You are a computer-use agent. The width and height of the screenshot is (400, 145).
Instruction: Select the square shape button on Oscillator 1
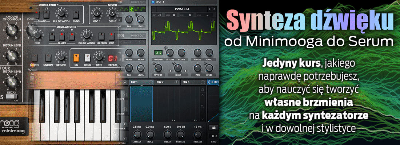(46, 14)
